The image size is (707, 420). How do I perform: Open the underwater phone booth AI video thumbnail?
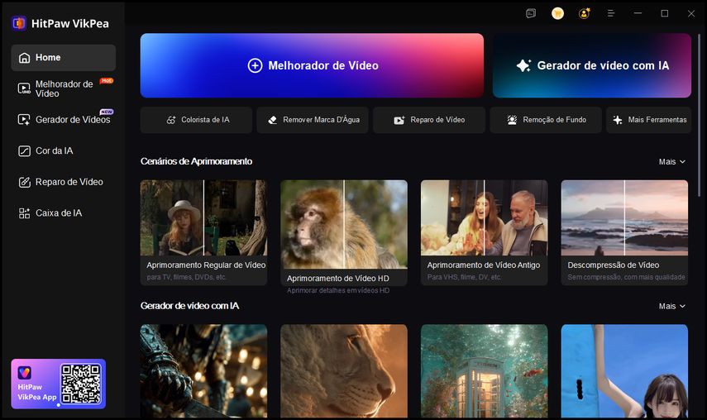(485, 371)
